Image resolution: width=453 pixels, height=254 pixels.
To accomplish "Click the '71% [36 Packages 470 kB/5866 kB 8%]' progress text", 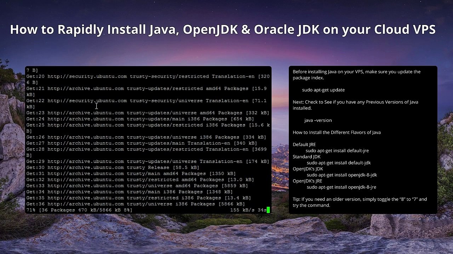I will (79, 210).
